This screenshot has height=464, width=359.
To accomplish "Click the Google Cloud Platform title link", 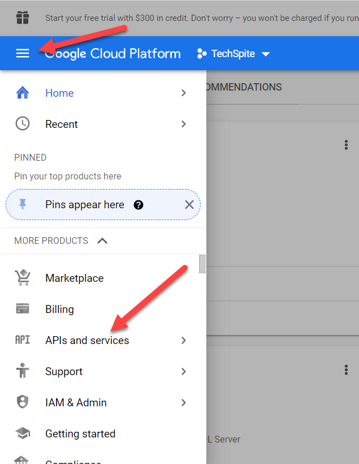I will tap(113, 54).
